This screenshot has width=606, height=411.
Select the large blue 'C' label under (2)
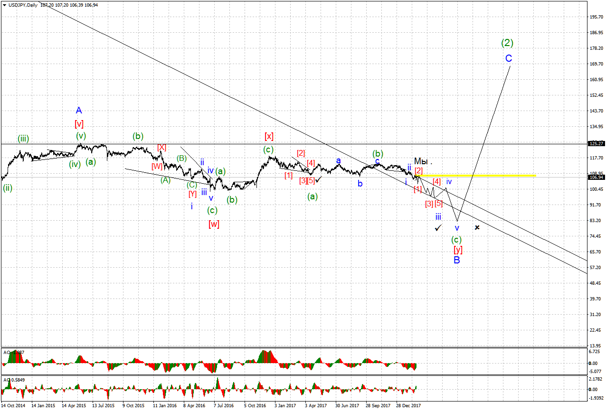point(509,58)
